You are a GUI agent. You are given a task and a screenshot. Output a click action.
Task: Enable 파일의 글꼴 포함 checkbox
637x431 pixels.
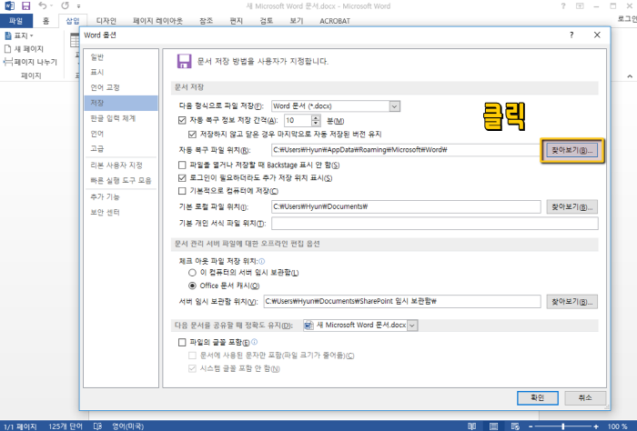[x=182, y=343]
